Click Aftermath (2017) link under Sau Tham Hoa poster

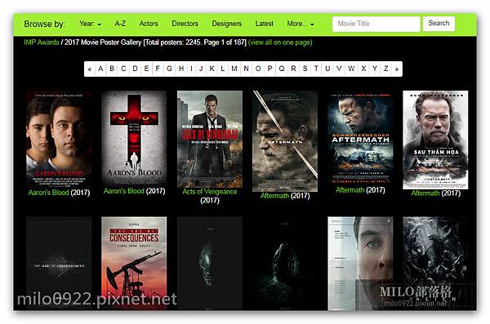coord(435,193)
